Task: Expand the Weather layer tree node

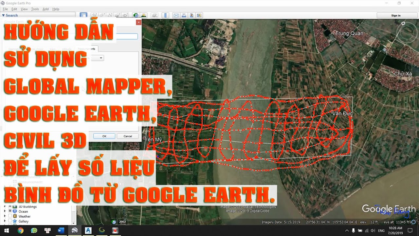Action: coord(5,216)
